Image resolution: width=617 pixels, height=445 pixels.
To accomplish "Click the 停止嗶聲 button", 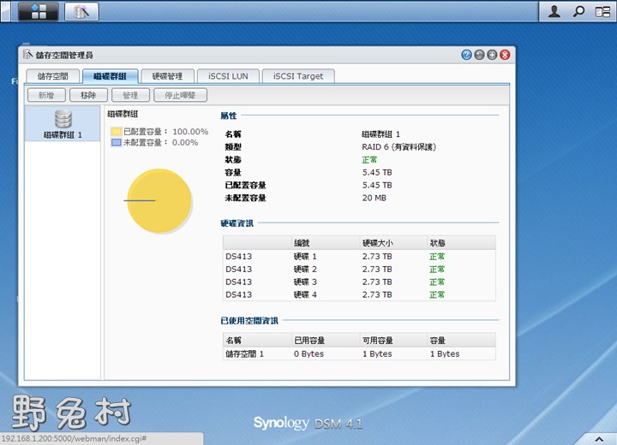I will (x=180, y=95).
